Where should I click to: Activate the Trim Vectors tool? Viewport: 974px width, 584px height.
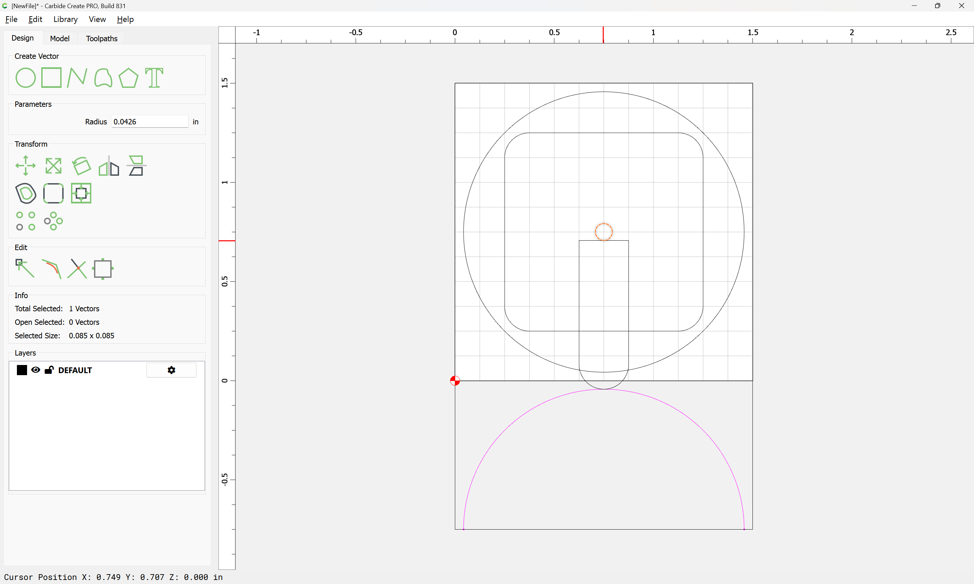tap(77, 268)
